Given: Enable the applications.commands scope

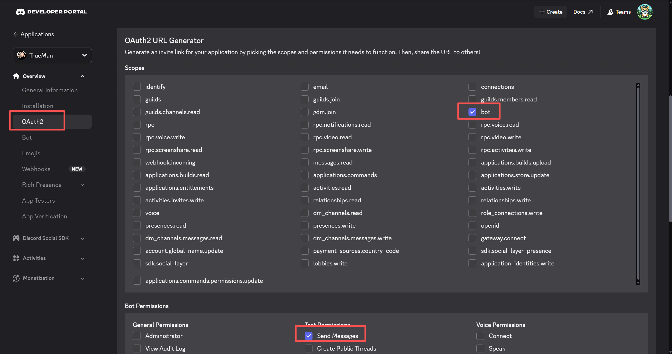Looking at the screenshot, I should pos(304,175).
